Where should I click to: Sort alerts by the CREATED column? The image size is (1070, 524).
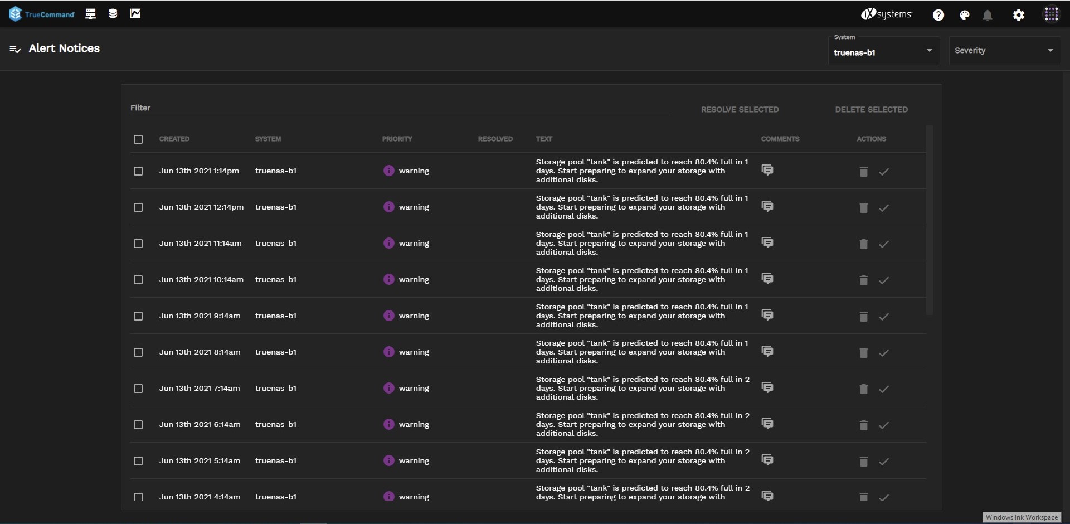174,139
